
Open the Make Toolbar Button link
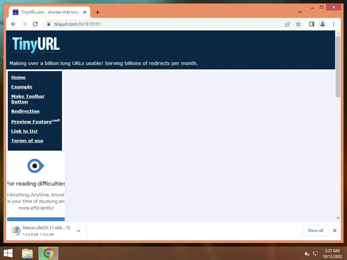(28, 99)
